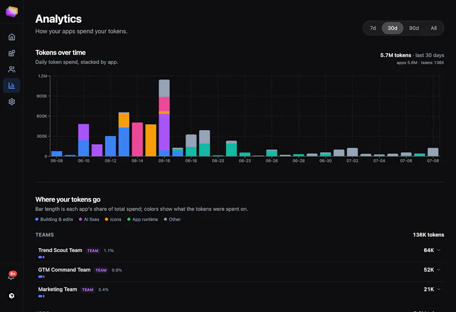
Task: Click the orange bar after 06-14
Action: point(150,140)
